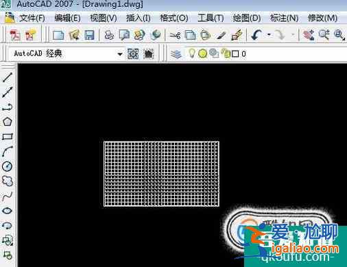347x267 pixels.
Task: Click the AutoCAD application icon in title bar
Action: click(x=6, y=4)
